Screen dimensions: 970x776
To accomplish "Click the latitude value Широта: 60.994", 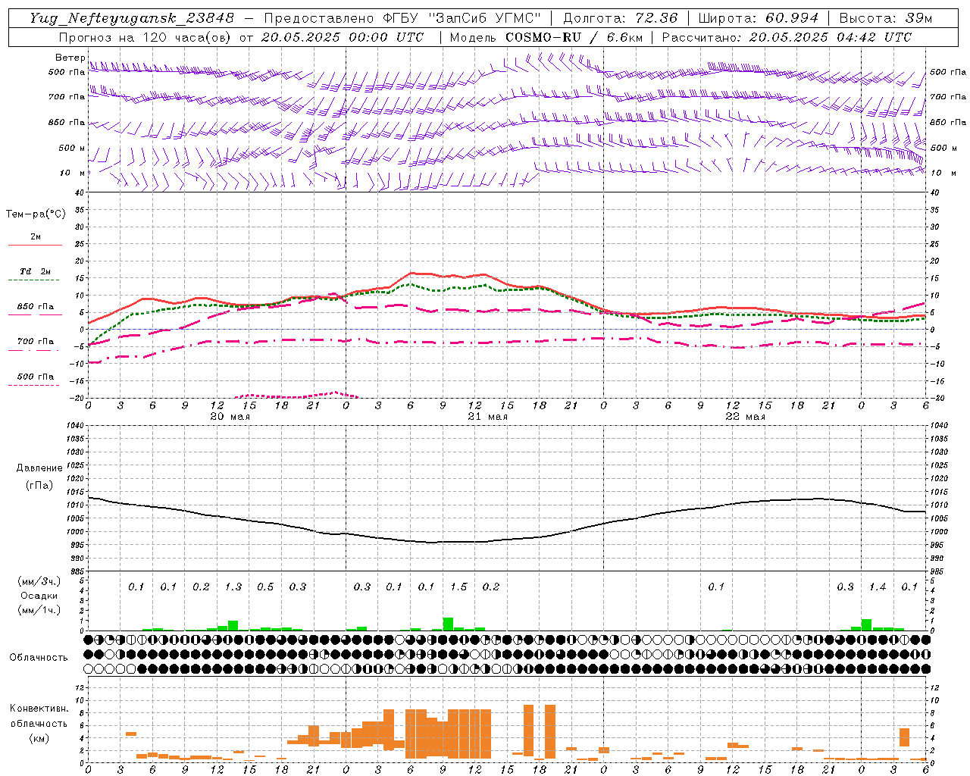I will click(758, 18).
